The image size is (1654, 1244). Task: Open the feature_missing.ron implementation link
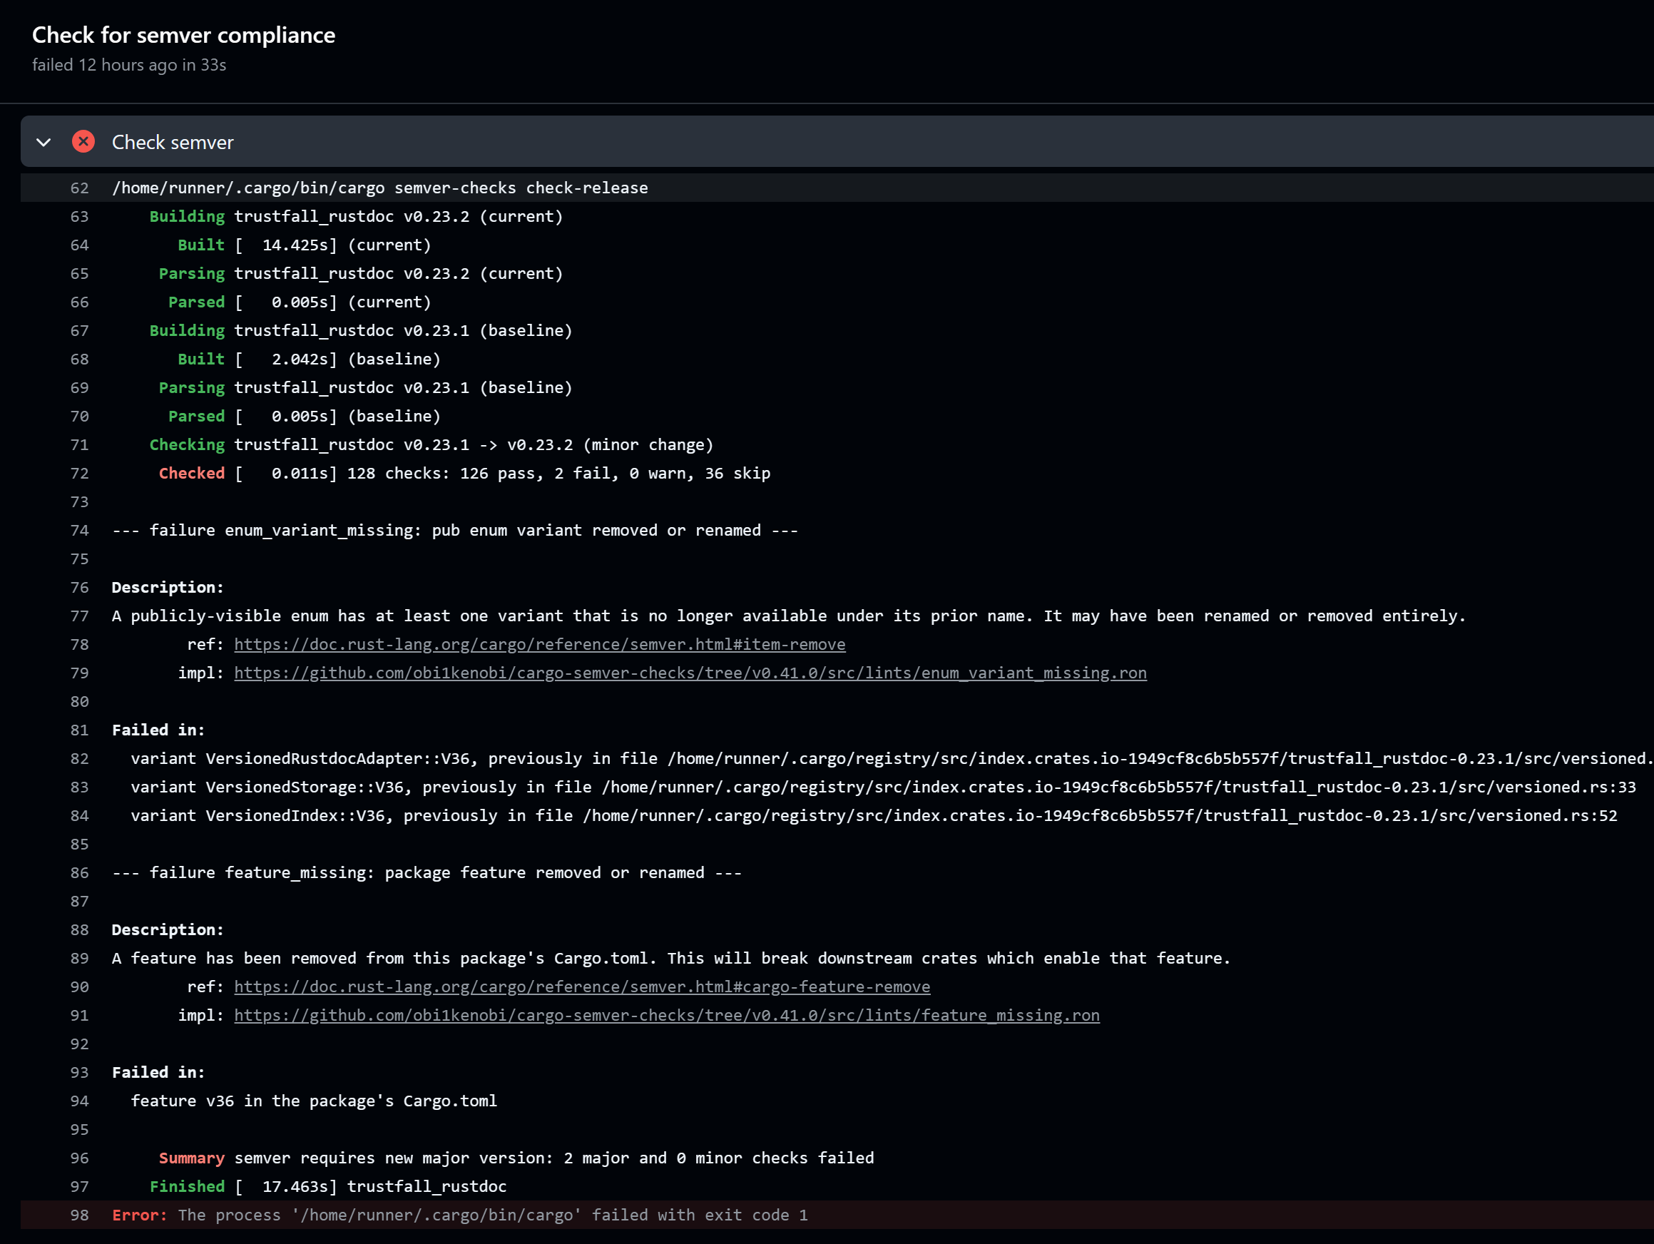[666, 1015]
